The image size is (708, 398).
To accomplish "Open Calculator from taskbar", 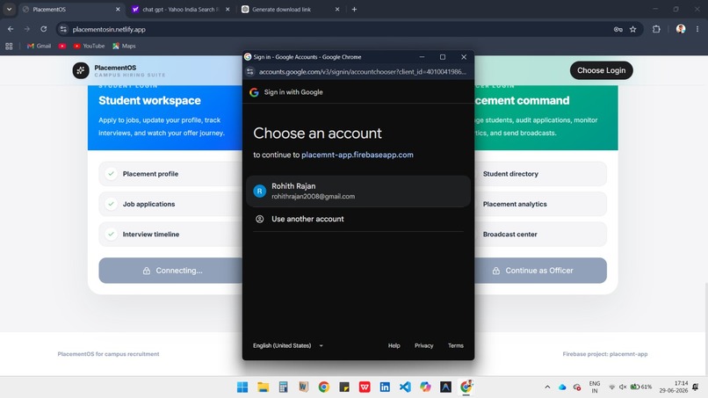I will click(283, 387).
